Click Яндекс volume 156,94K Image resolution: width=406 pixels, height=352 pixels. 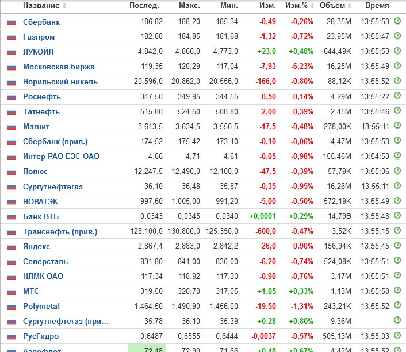pos(338,246)
